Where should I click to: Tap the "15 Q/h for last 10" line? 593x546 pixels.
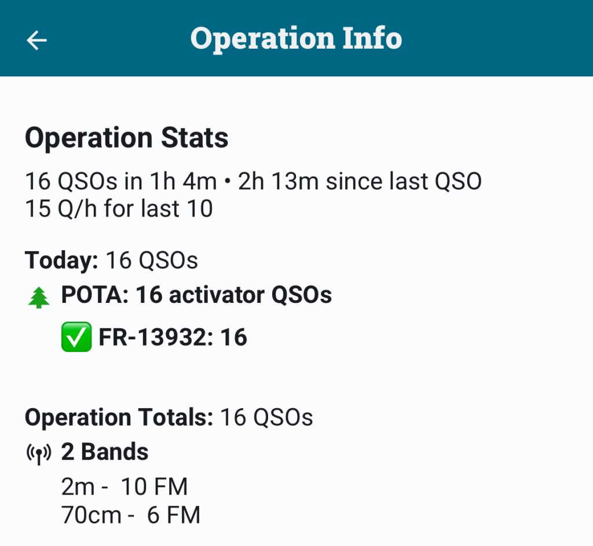pos(119,209)
